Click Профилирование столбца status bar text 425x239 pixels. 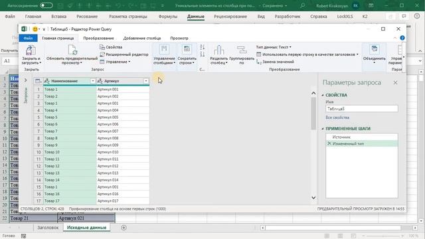(x=118, y=209)
